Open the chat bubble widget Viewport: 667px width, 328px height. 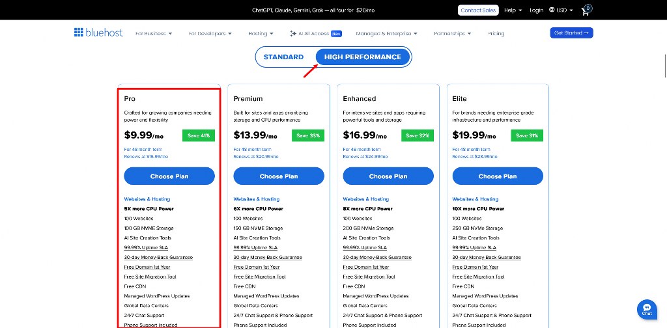[x=647, y=309]
